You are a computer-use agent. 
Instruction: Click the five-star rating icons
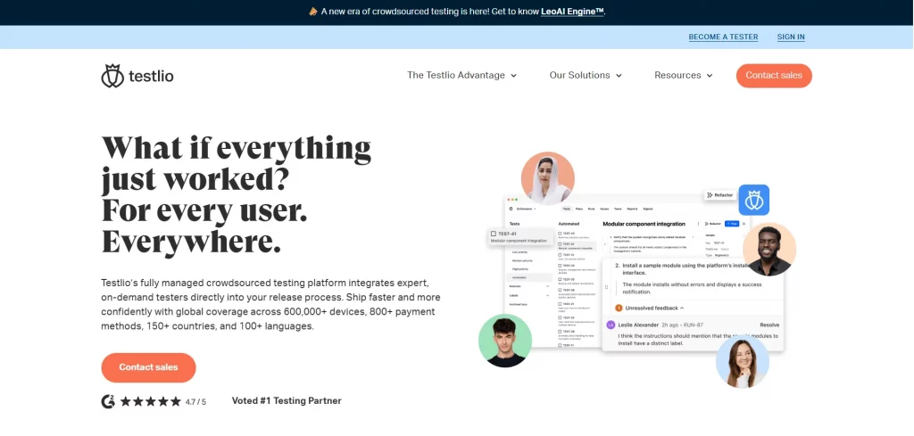(151, 401)
